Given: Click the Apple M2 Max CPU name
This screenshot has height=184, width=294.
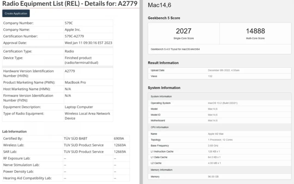Looking at the screenshot, I should click(x=216, y=134).
